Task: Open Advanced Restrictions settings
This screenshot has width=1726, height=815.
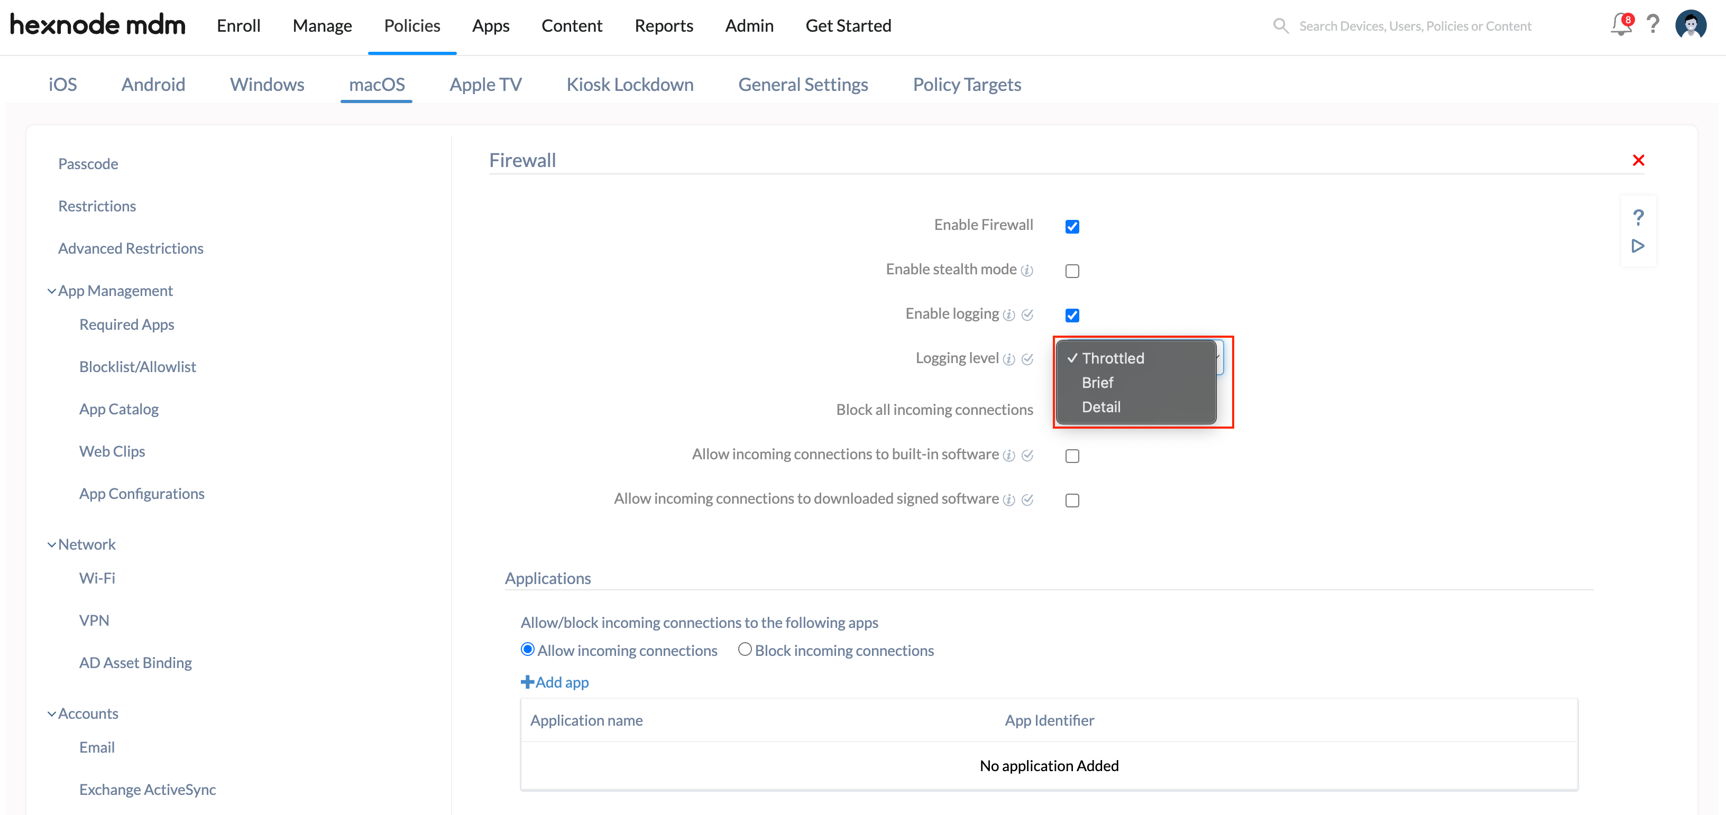Action: [x=131, y=248]
